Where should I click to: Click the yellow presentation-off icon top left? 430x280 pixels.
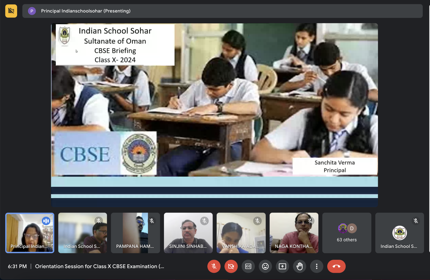(x=11, y=11)
